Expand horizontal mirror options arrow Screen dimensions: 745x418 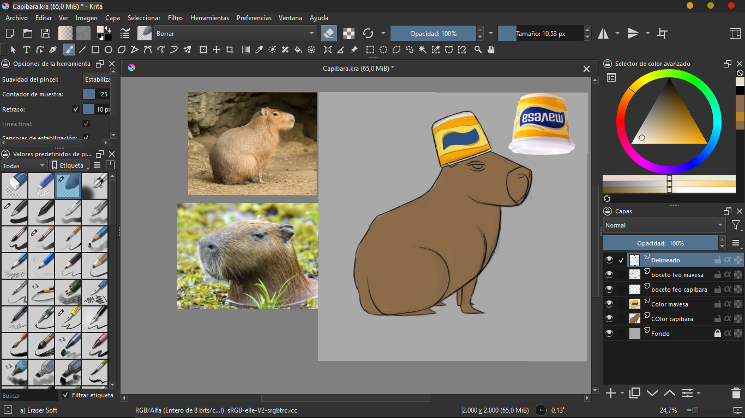617,33
